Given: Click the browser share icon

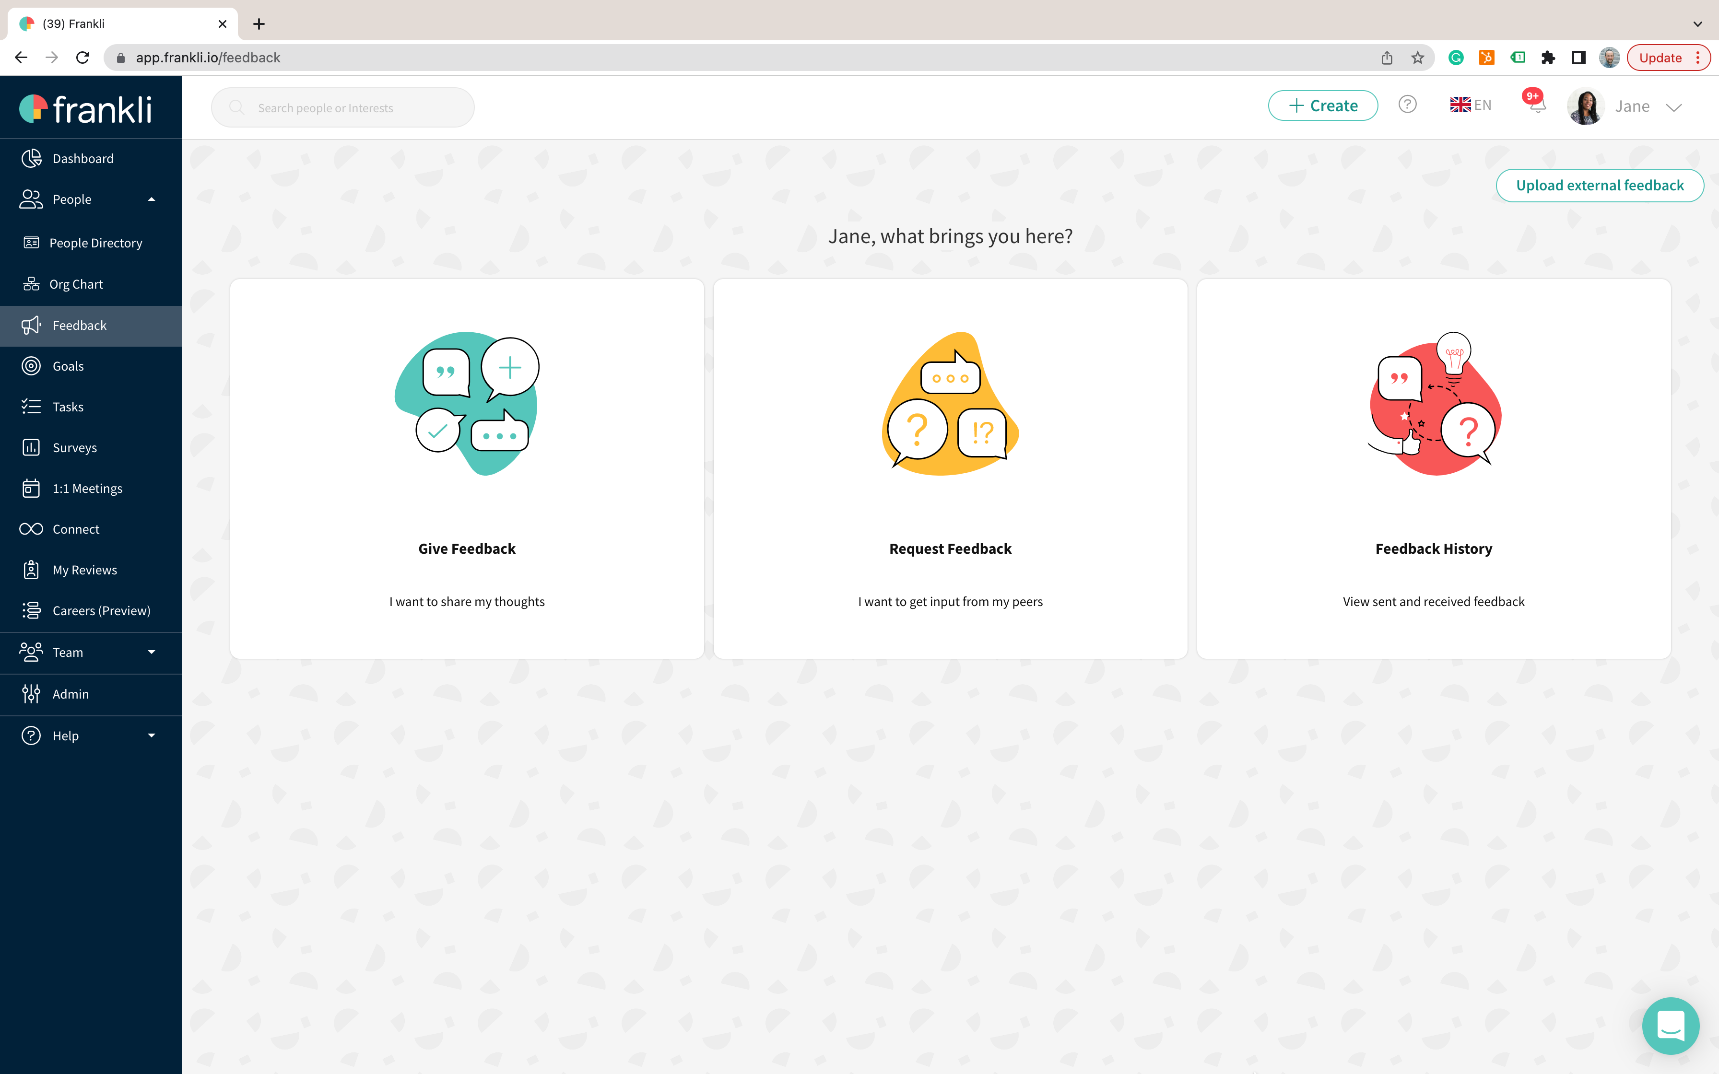Looking at the screenshot, I should point(1387,58).
